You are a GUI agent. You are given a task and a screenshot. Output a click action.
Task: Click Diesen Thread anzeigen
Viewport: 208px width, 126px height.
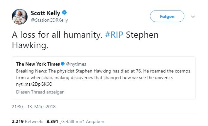(x=40, y=92)
